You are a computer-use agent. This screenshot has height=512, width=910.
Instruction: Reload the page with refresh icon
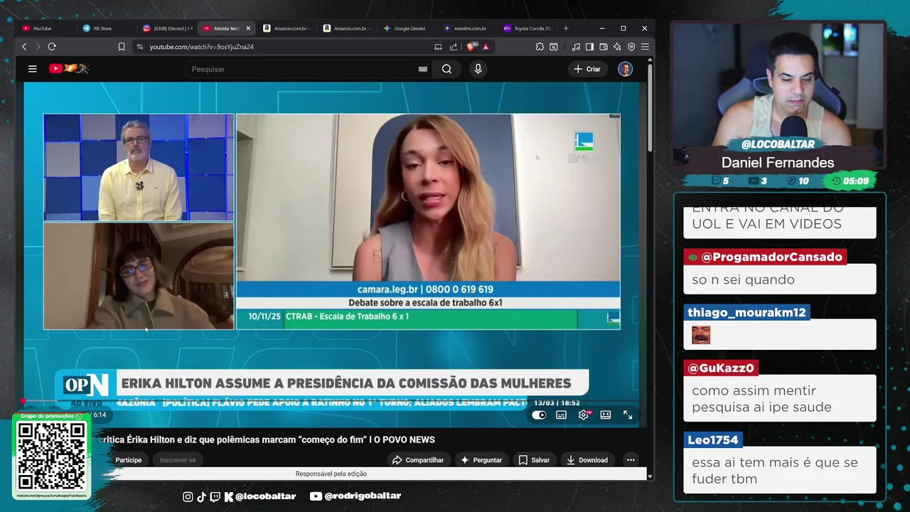click(52, 47)
